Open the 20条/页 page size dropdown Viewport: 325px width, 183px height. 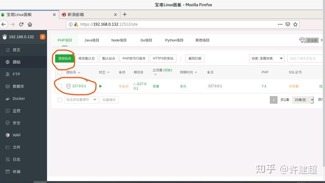302,100
